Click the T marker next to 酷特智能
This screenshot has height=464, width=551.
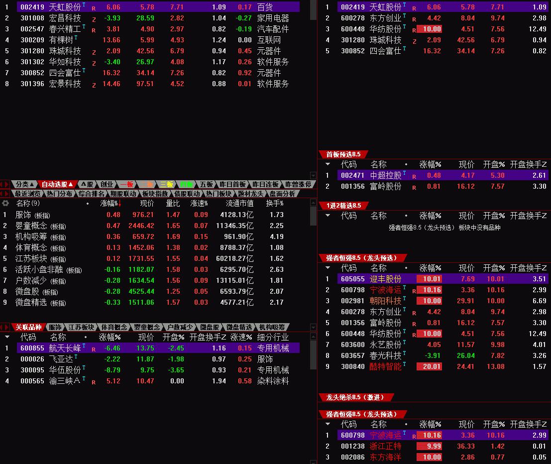[405, 364]
